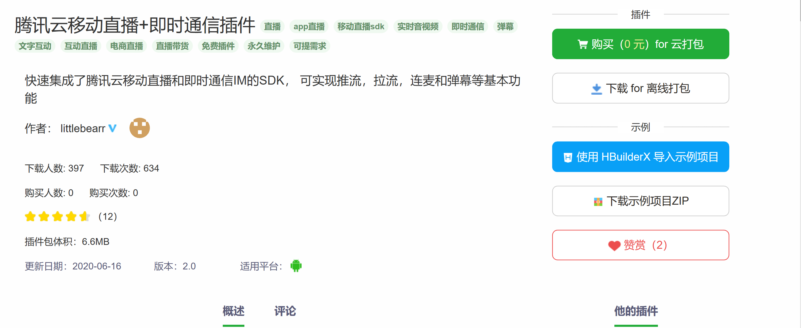Screen dimensions: 801x328
Task: Click the green Android platform icon
Action: pos(296,266)
